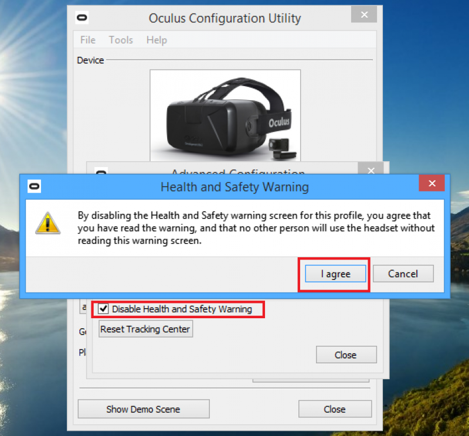Confirm with the I agree button

click(x=335, y=274)
